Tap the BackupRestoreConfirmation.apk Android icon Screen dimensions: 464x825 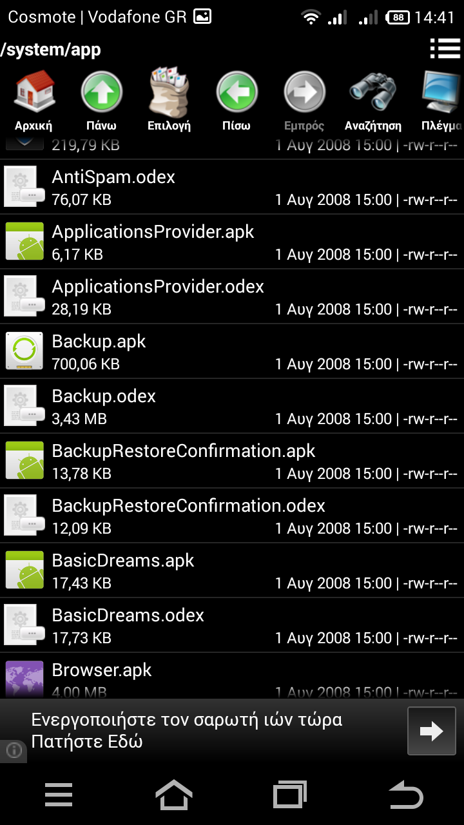click(24, 461)
